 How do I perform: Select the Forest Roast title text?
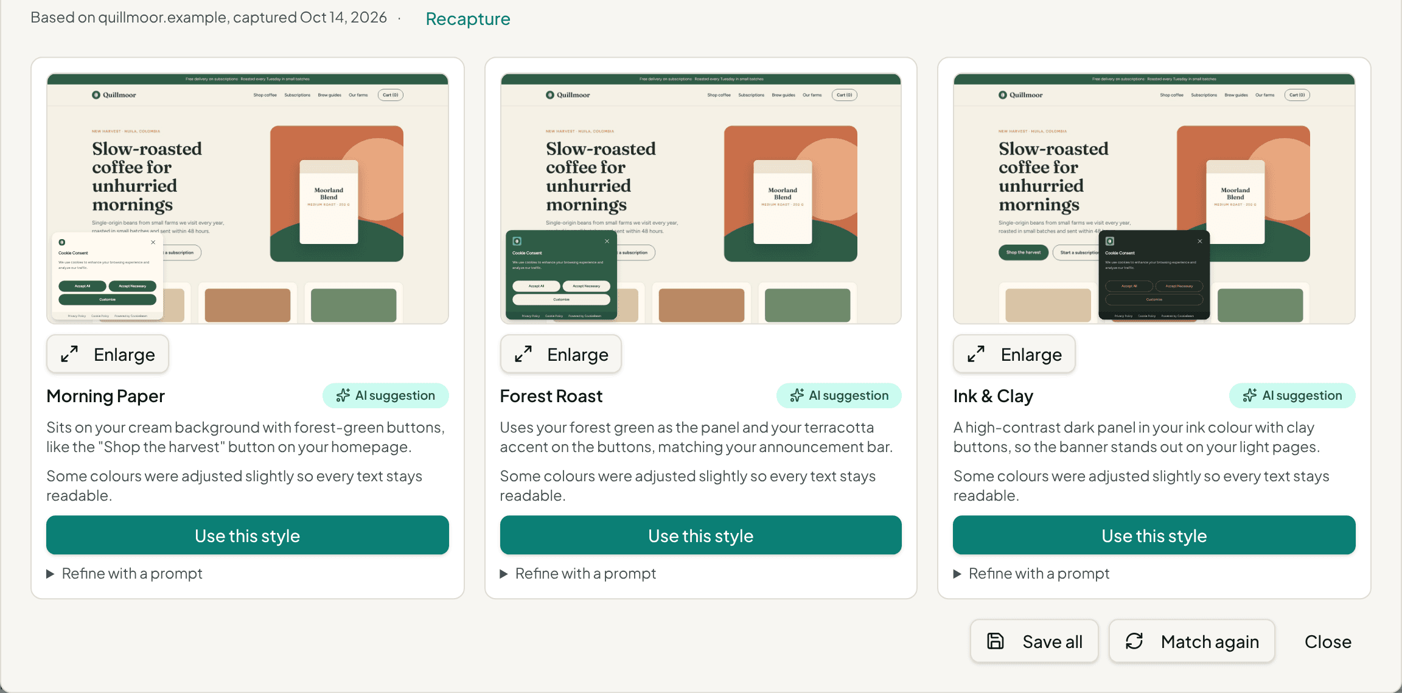coord(551,396)
